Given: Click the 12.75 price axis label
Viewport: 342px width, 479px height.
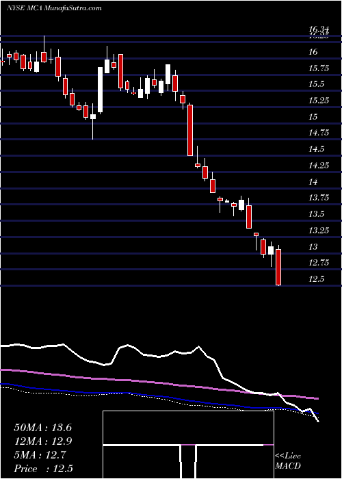Looking at the screenshot, I should [x=319, y=262].
